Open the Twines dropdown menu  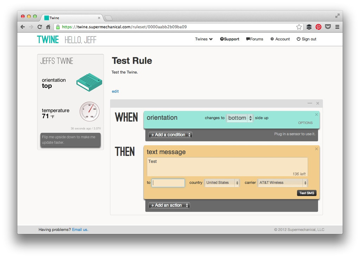point(204,39)
